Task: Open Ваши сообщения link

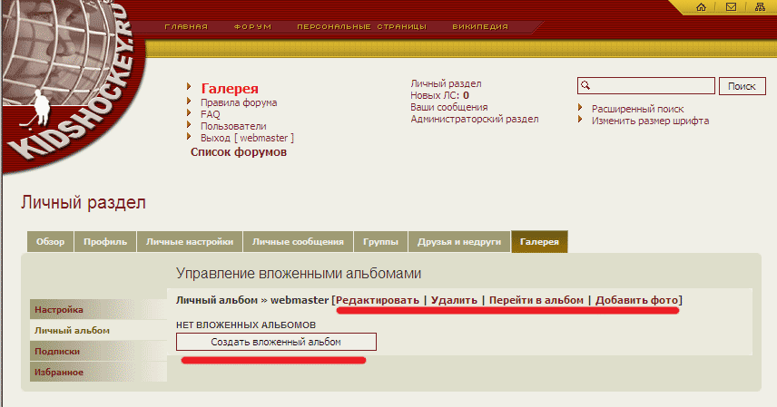Action: point(449,108)
